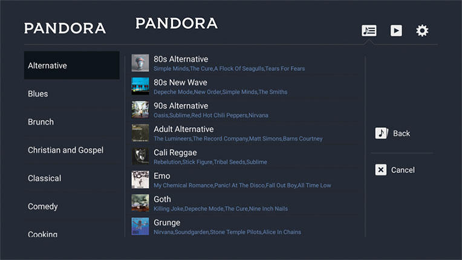Play the 90s Alternative station
This screenshot has height=260, width=462.
tap(181, 106)
